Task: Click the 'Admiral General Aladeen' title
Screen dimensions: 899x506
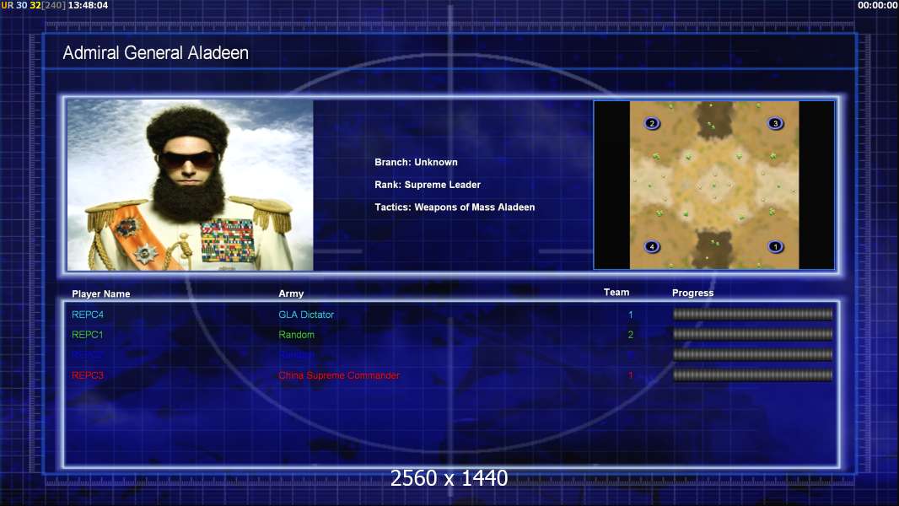Action: pos(155,53)
